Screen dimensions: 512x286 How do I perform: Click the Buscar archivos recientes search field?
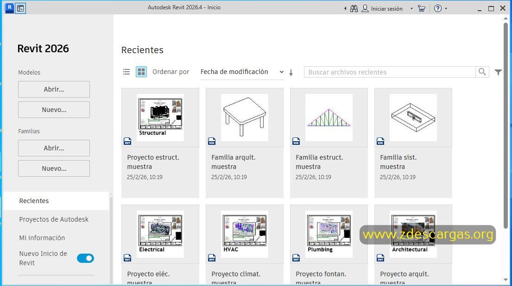pyautogui.click(x=390, y=72)
